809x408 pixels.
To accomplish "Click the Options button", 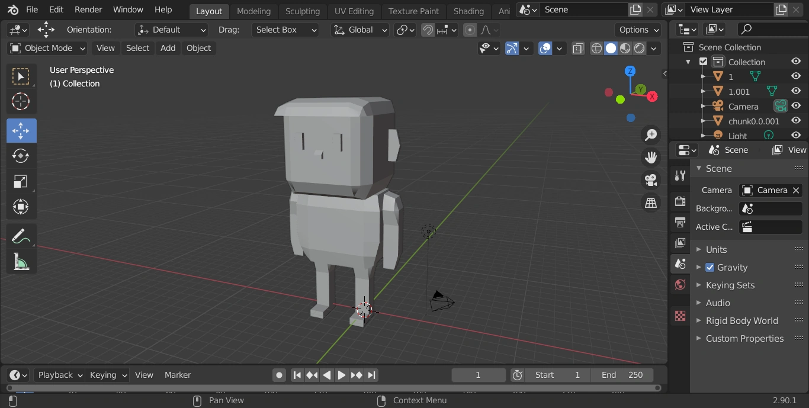I will pyautogui.click(x=639, y=30).
